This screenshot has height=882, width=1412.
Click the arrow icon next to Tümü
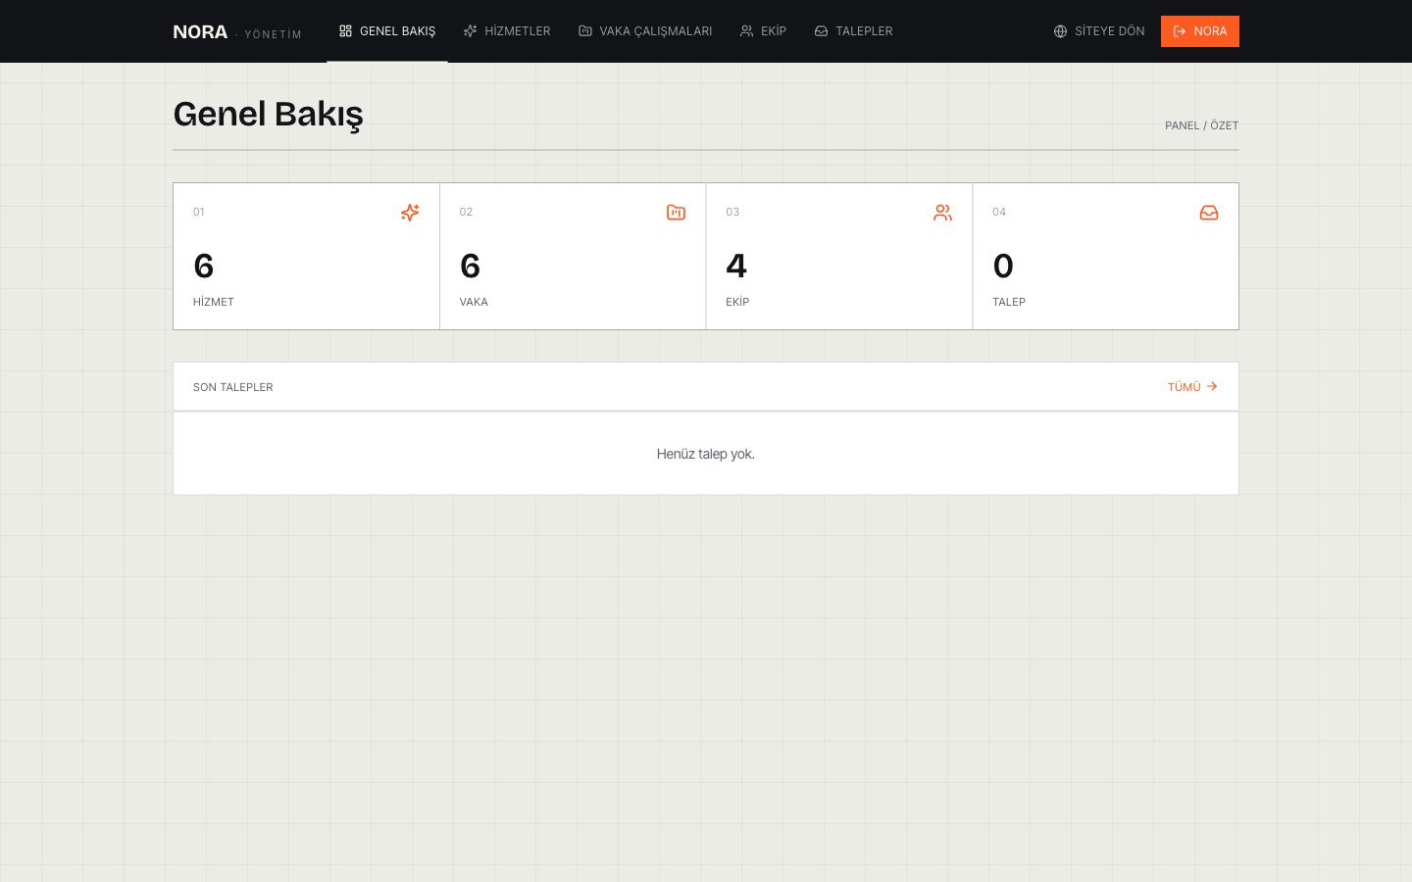coord(1212,386)
